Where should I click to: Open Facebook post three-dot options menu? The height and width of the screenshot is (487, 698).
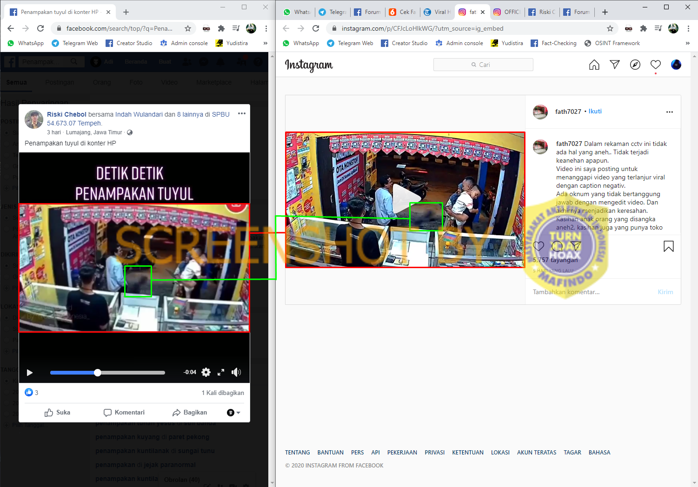[242, 113]
